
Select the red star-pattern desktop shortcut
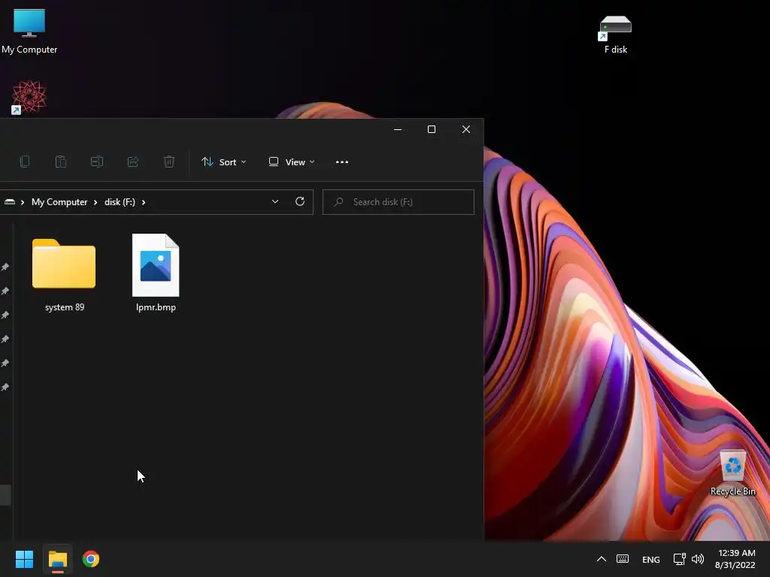(29, 97)
